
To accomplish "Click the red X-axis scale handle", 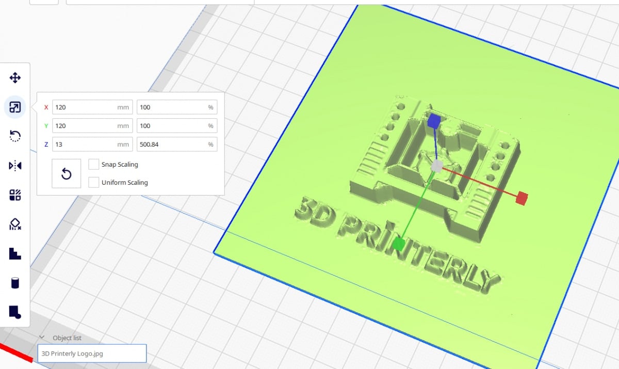I will click(x=522, y=198).
